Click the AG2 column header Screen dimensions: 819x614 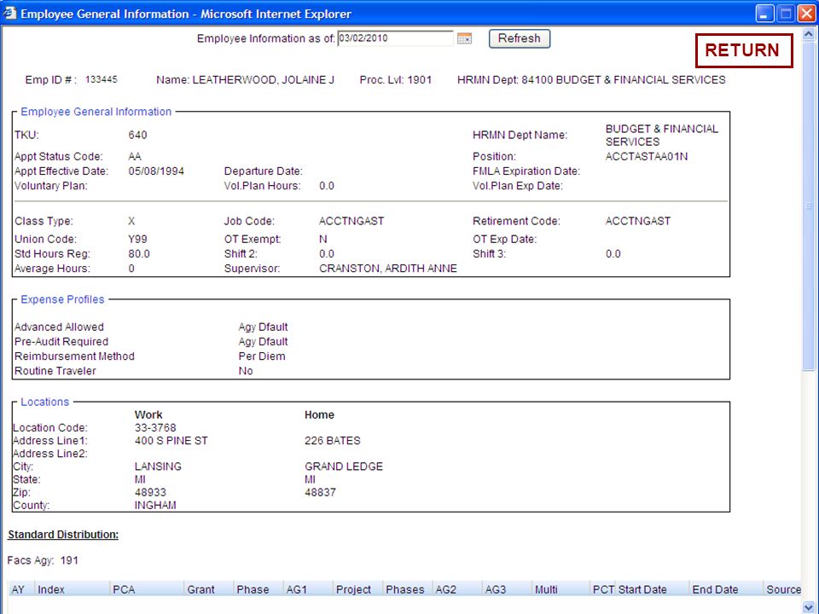tap(457, 589)
